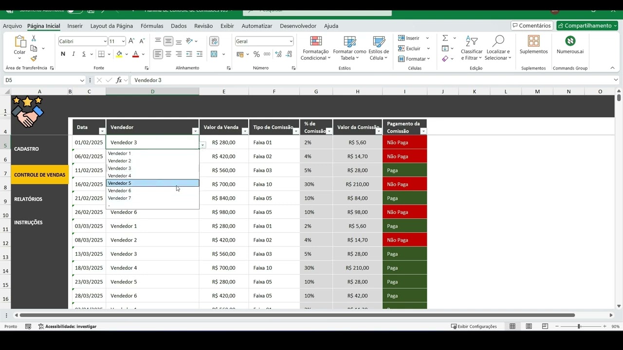The height and width of the screenshot is (350, 623).
Task: Switch to the Fórmulas tab
Action: pyautogui.click(x=152, y=26)
